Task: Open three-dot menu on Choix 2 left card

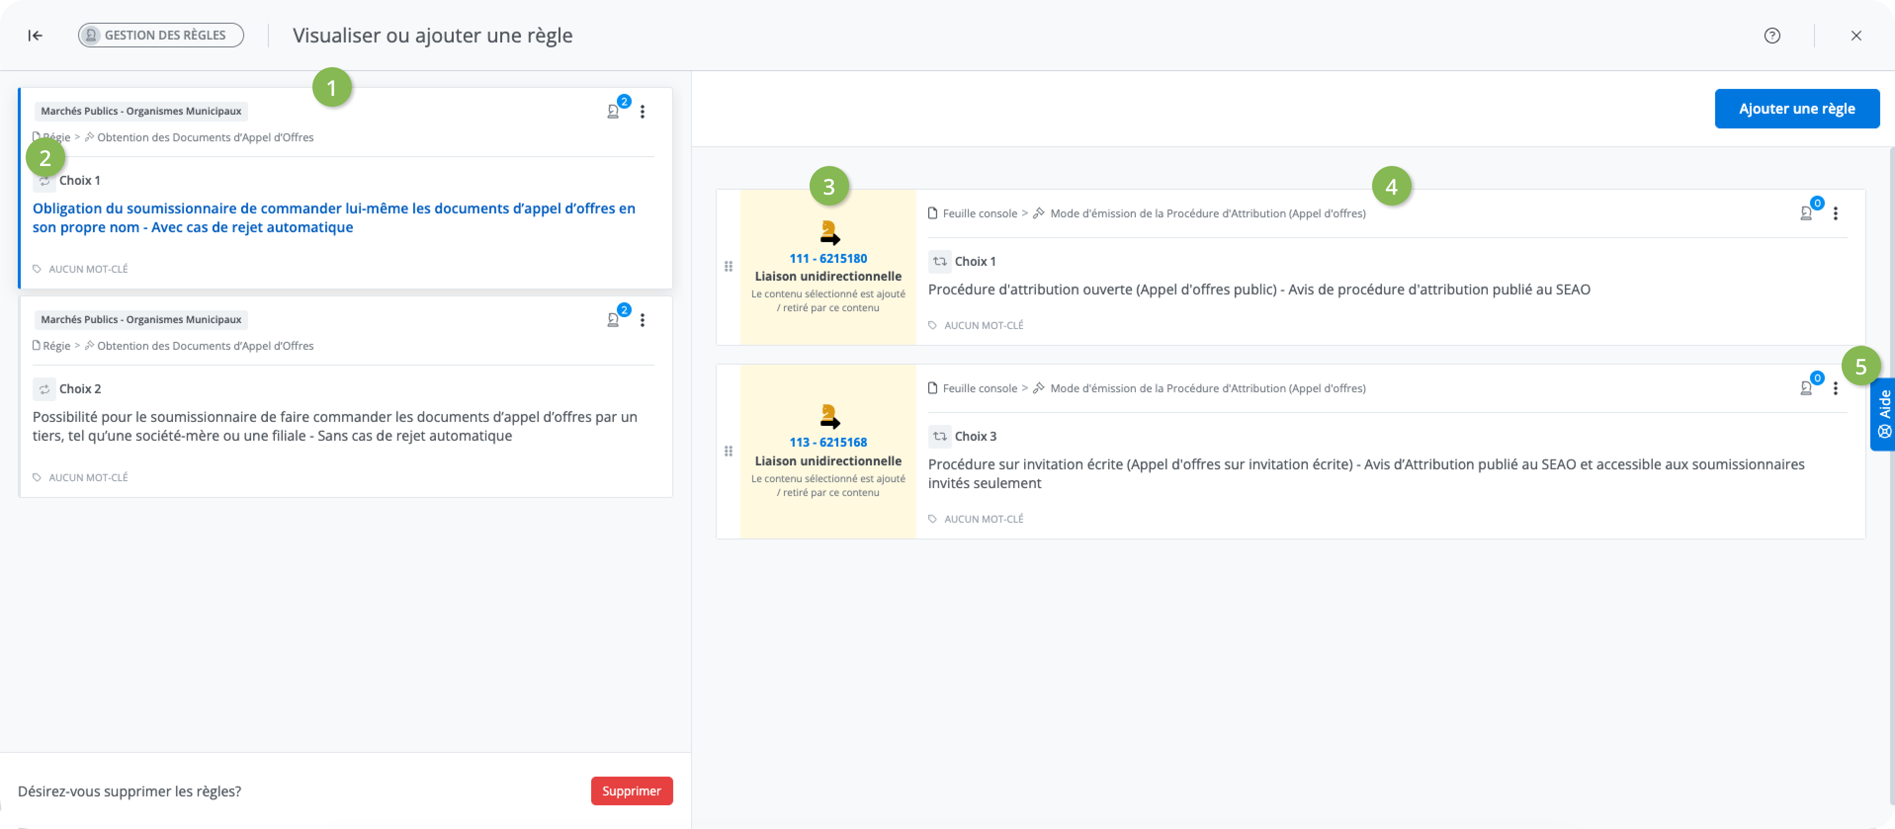Action: coord(642,320)
